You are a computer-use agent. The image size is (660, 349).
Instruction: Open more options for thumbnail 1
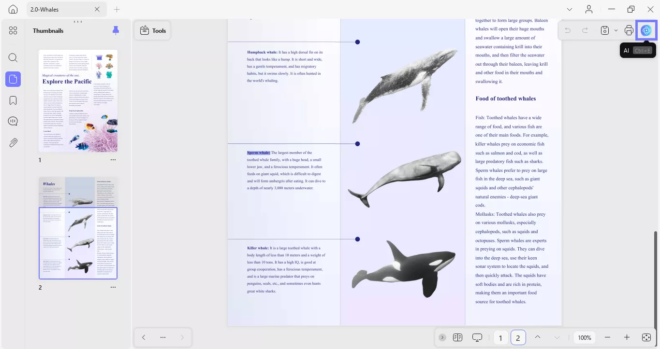click(113, 160)
